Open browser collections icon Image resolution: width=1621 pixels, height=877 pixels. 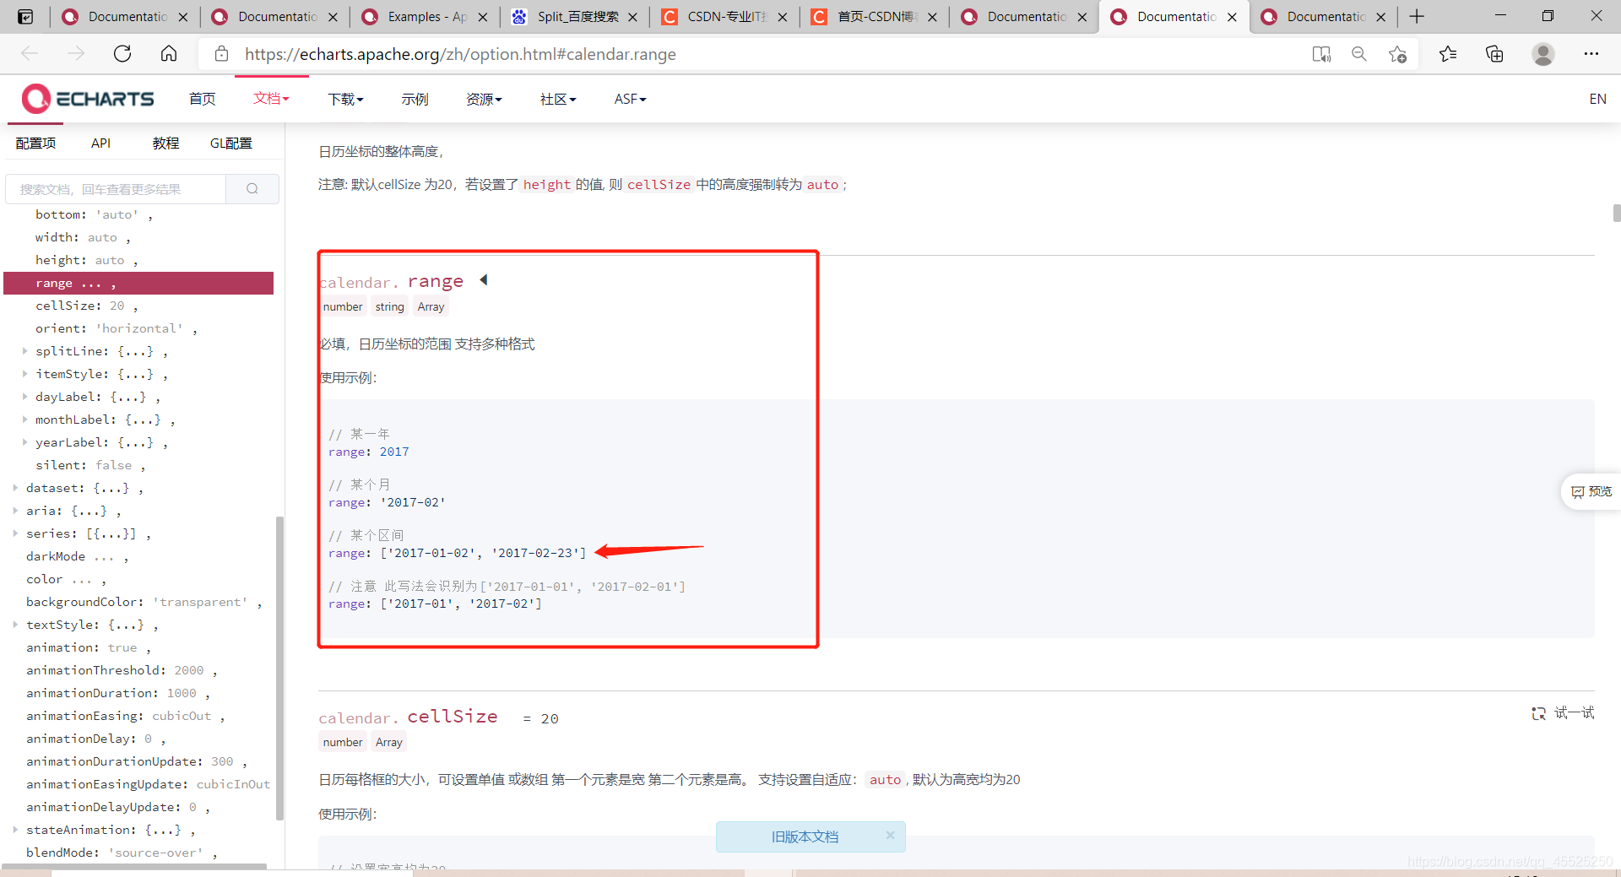[1494, 54]
